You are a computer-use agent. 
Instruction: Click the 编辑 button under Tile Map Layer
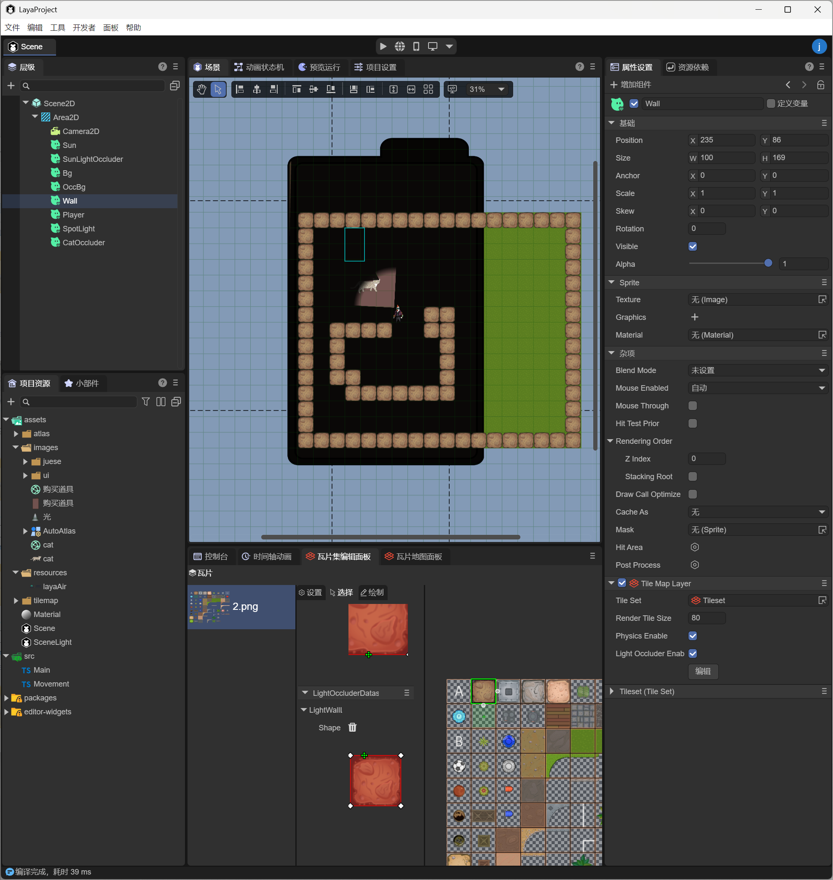[703, 671]
